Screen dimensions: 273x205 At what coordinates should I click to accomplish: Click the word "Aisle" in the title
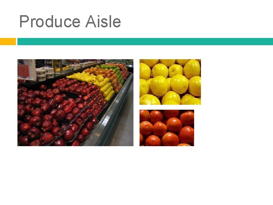103,21
